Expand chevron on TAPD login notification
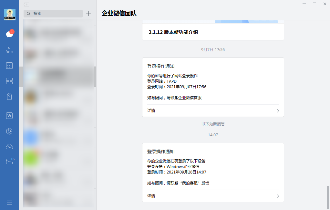 (x=278, y=111)
